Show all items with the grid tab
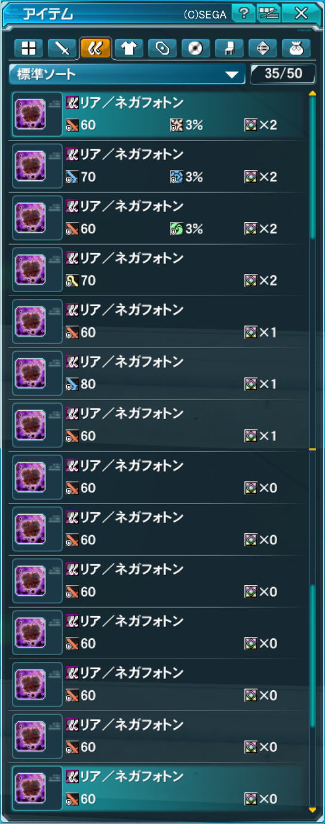Image resolution: width=325 pixels, height=824 pixels. (x=28, y=48)
